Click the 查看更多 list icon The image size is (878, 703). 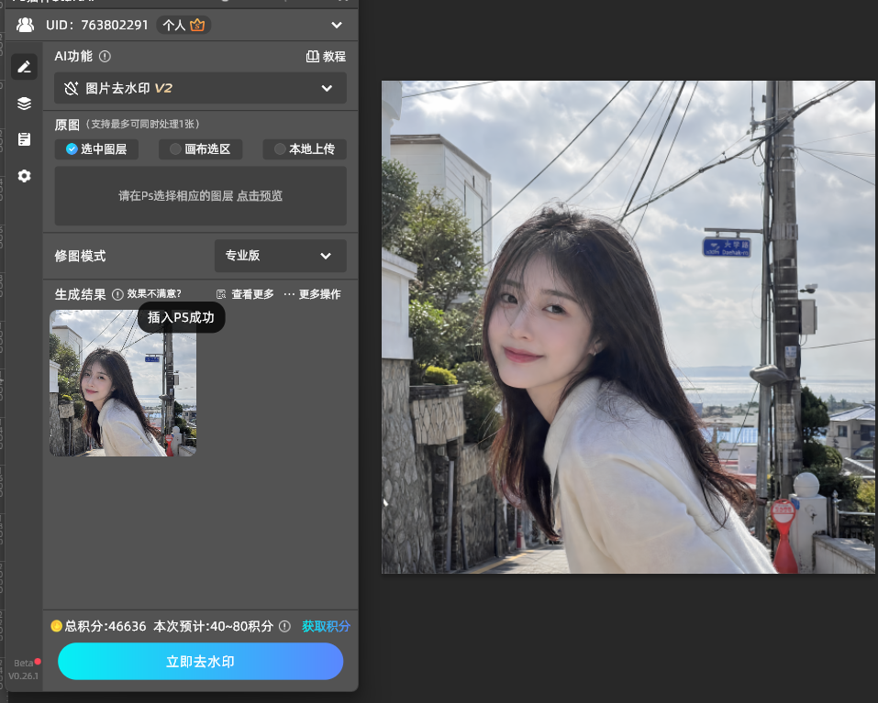click(x=221, y=294)
